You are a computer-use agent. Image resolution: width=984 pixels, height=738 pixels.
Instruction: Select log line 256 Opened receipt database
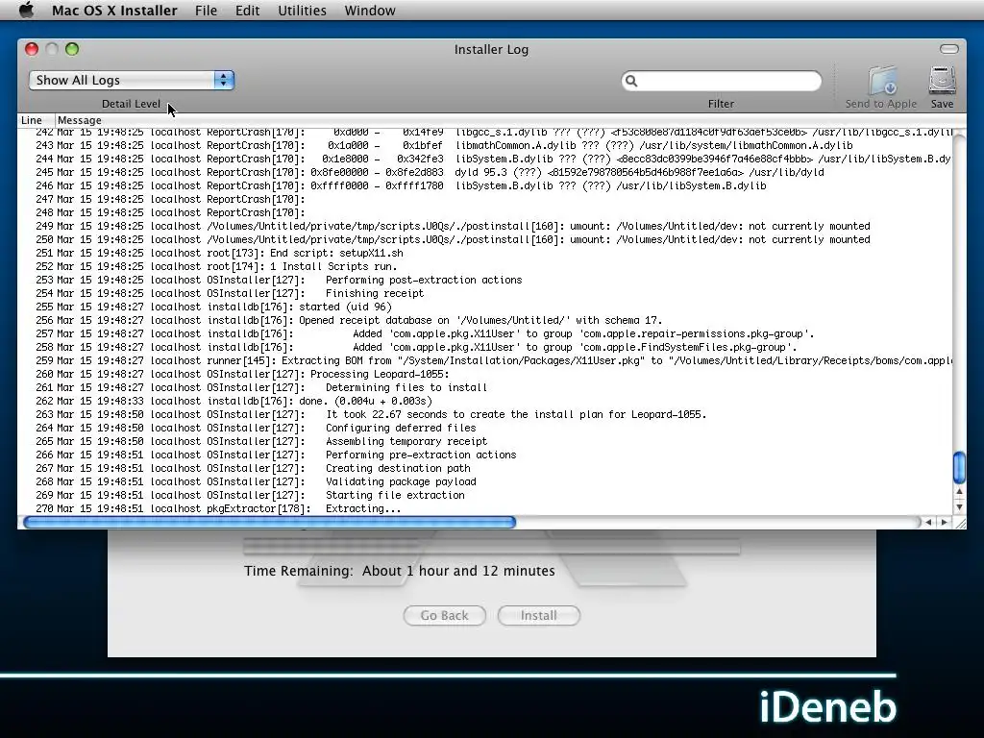coord(485,321)
